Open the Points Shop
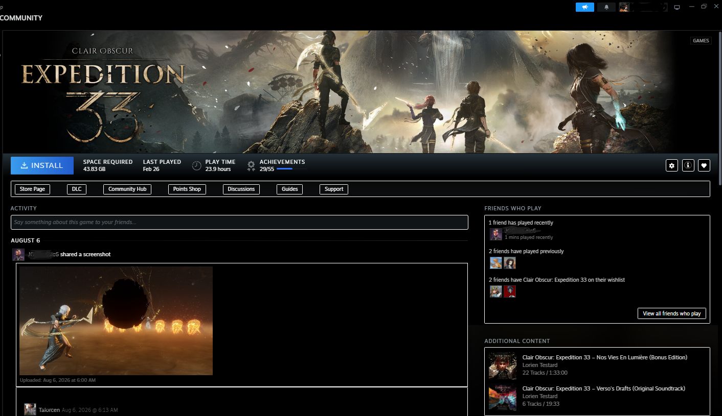 187,189
